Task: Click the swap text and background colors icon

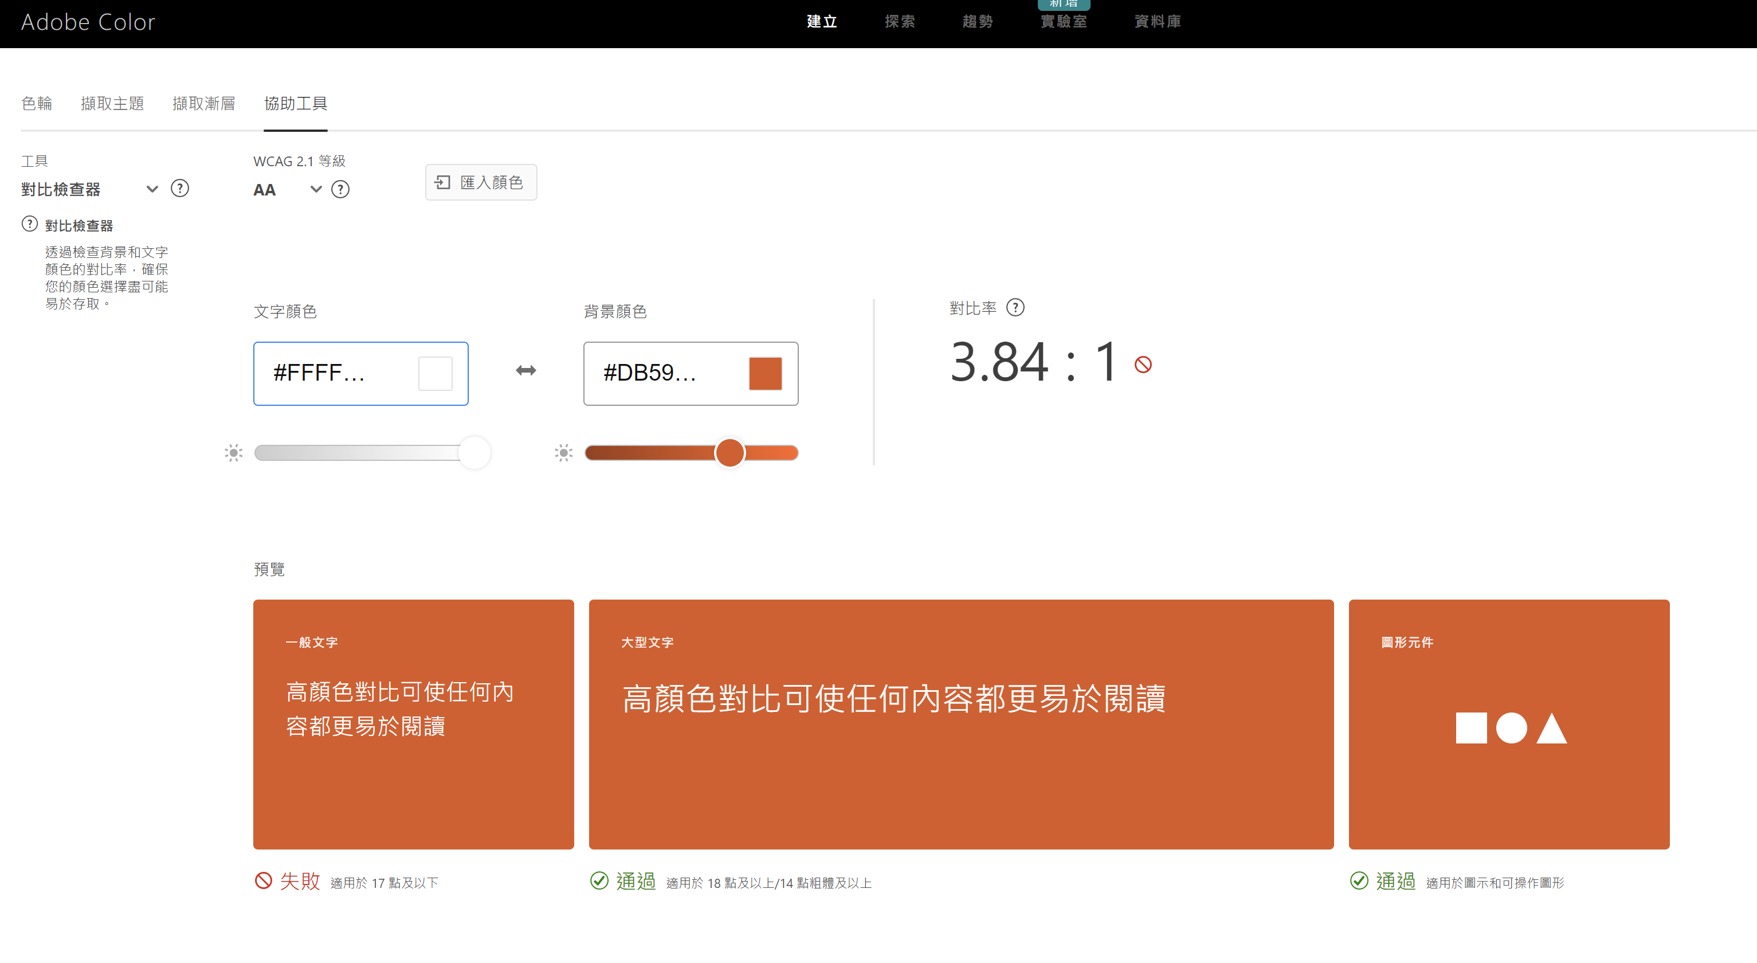Action: [525, 370]
